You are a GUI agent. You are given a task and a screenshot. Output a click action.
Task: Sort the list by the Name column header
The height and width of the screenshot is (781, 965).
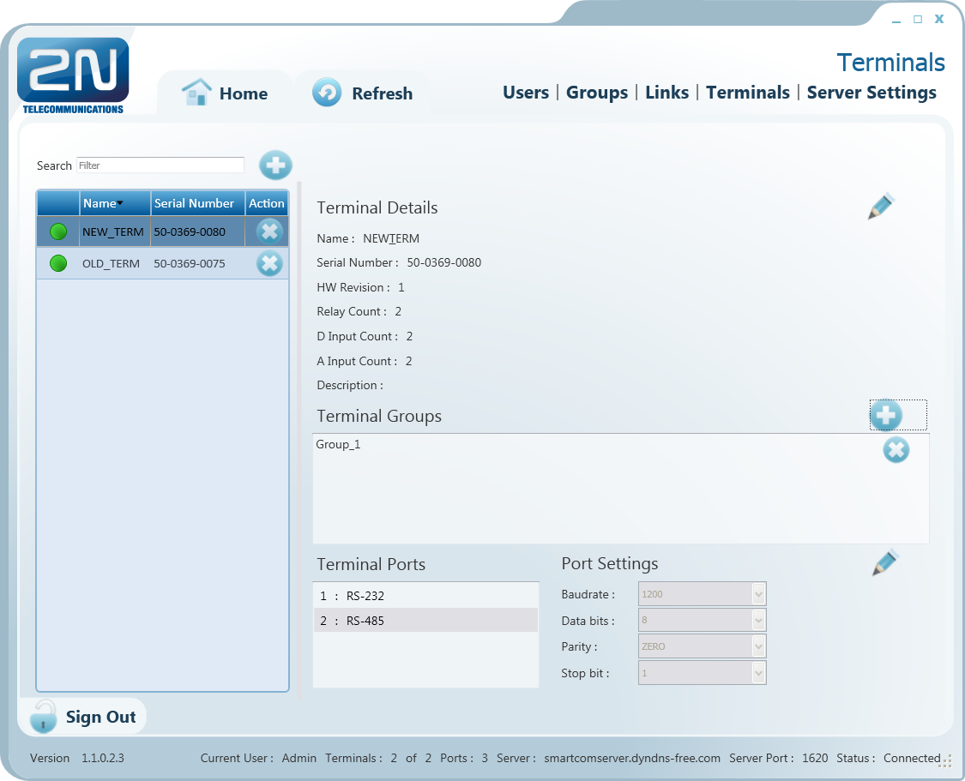click(x=115, y=203)
